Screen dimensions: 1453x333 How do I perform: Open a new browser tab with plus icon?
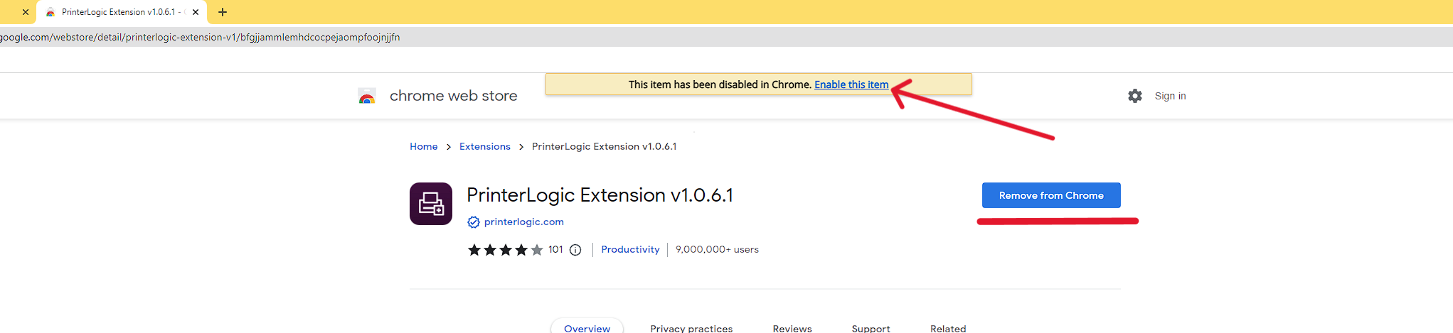223,12
